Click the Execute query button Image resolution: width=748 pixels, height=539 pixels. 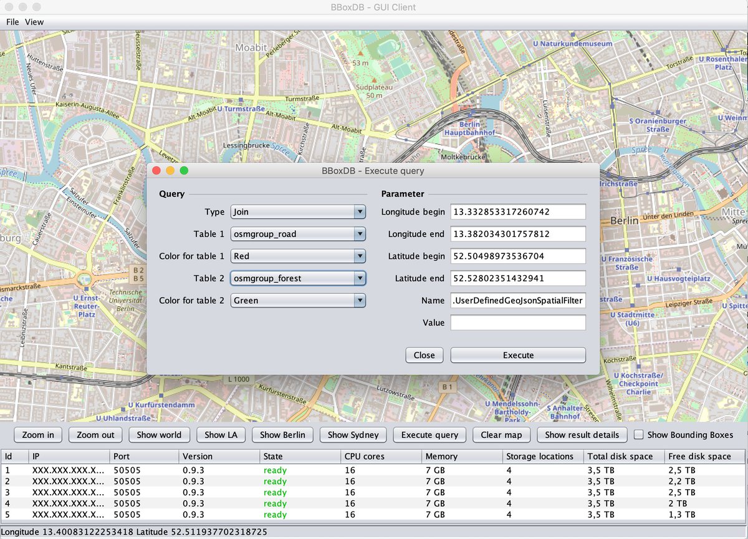coord(429,435)
